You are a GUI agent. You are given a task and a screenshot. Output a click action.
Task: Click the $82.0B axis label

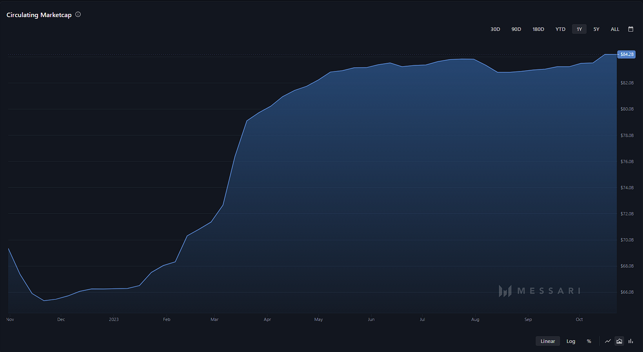(627, 83)
